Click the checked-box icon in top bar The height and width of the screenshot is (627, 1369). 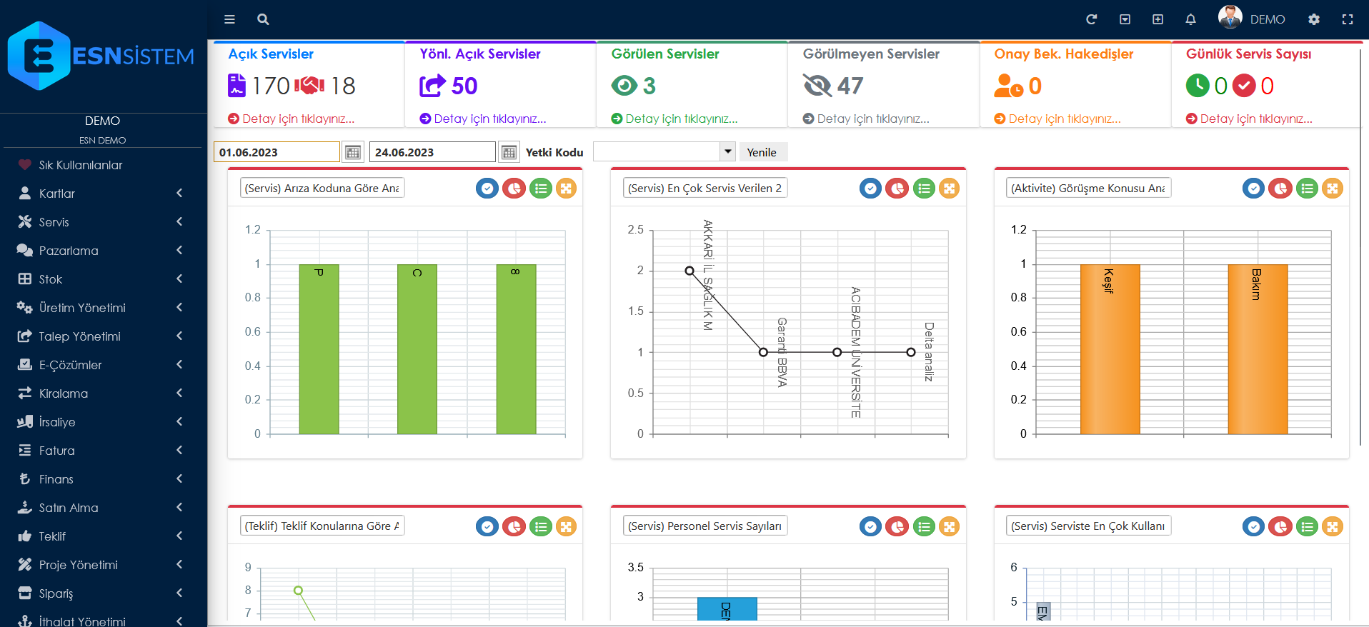tap(1125, 19)
